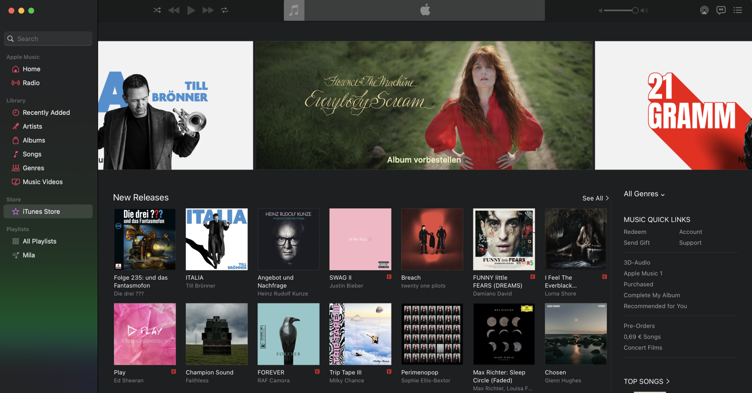The image size is (752, 393).
Task: Click the artist name twenty one pilots
Action: pyautogui.click(x=423, y=286)
